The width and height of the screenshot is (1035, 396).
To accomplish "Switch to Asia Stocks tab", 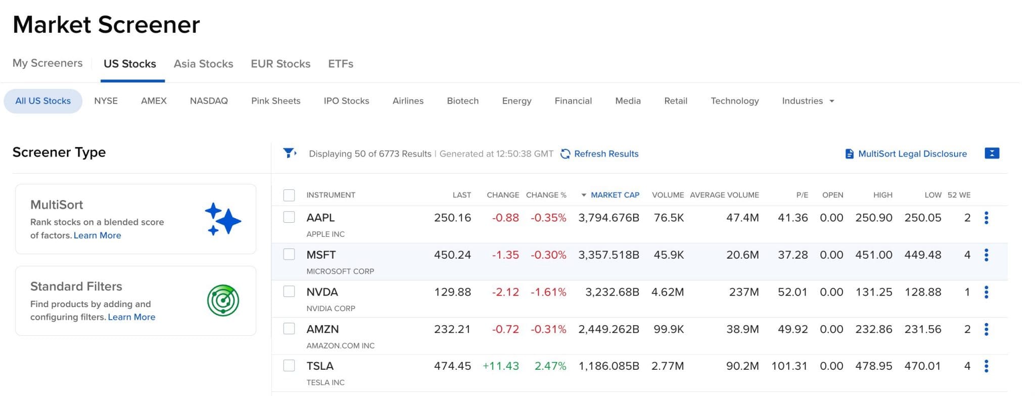I will 204,64.
